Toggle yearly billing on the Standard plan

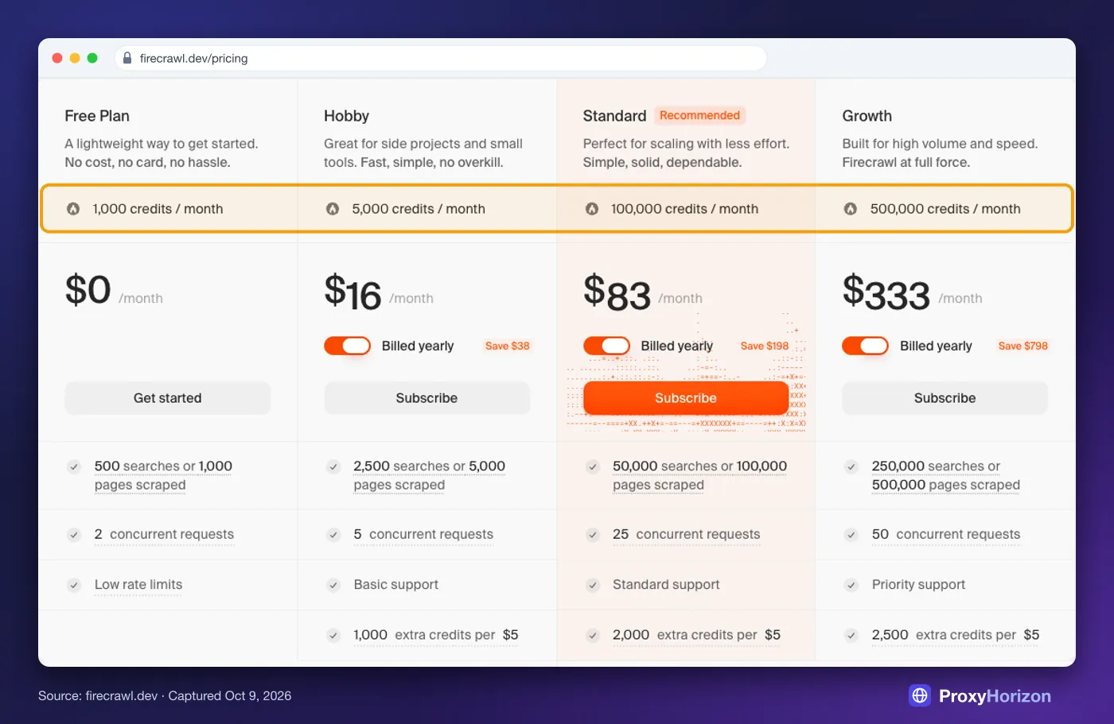click(606, 346)
